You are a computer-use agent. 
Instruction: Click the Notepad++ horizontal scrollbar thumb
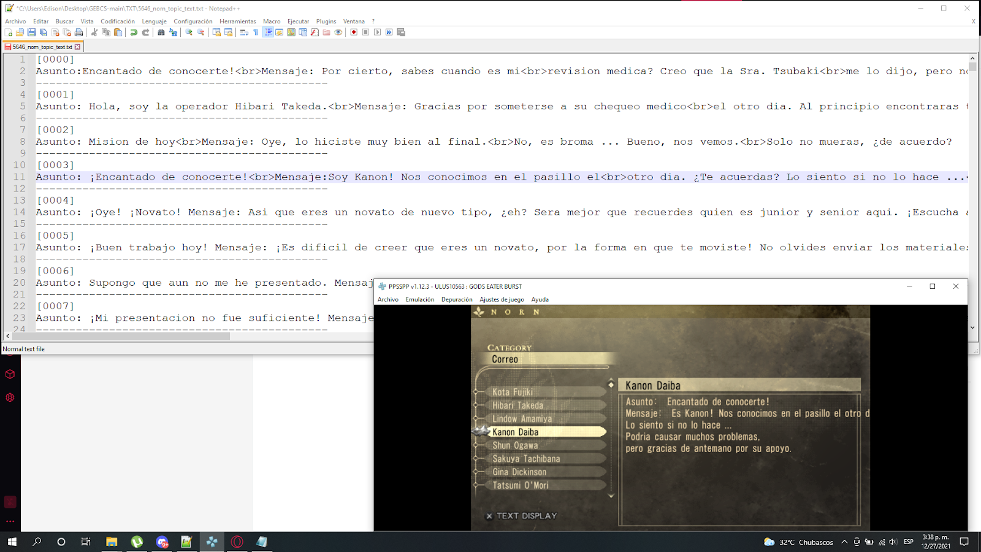[121, 336]
